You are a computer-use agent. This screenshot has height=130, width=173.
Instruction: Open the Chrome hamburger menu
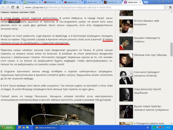click(170, 7)
